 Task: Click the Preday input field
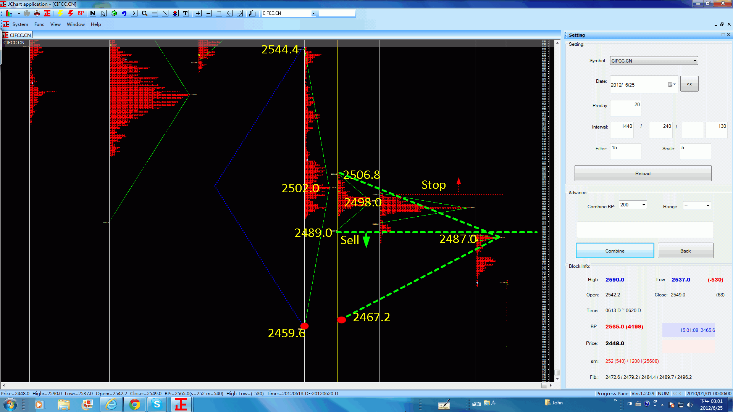click(625, 108)
